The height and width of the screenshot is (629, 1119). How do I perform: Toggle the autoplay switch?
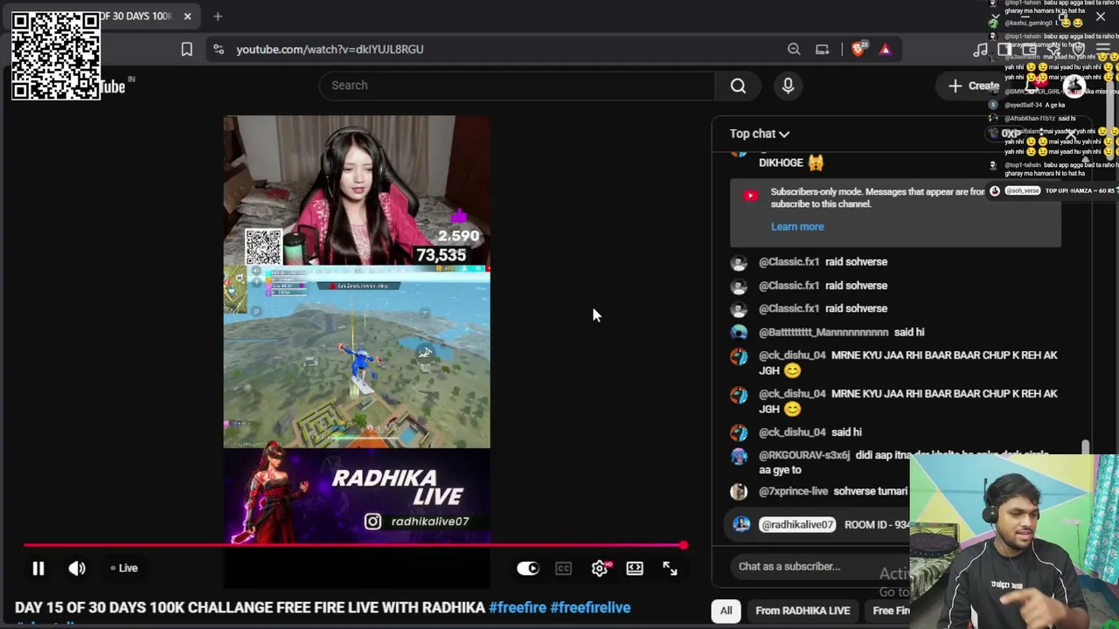(528, 569)
